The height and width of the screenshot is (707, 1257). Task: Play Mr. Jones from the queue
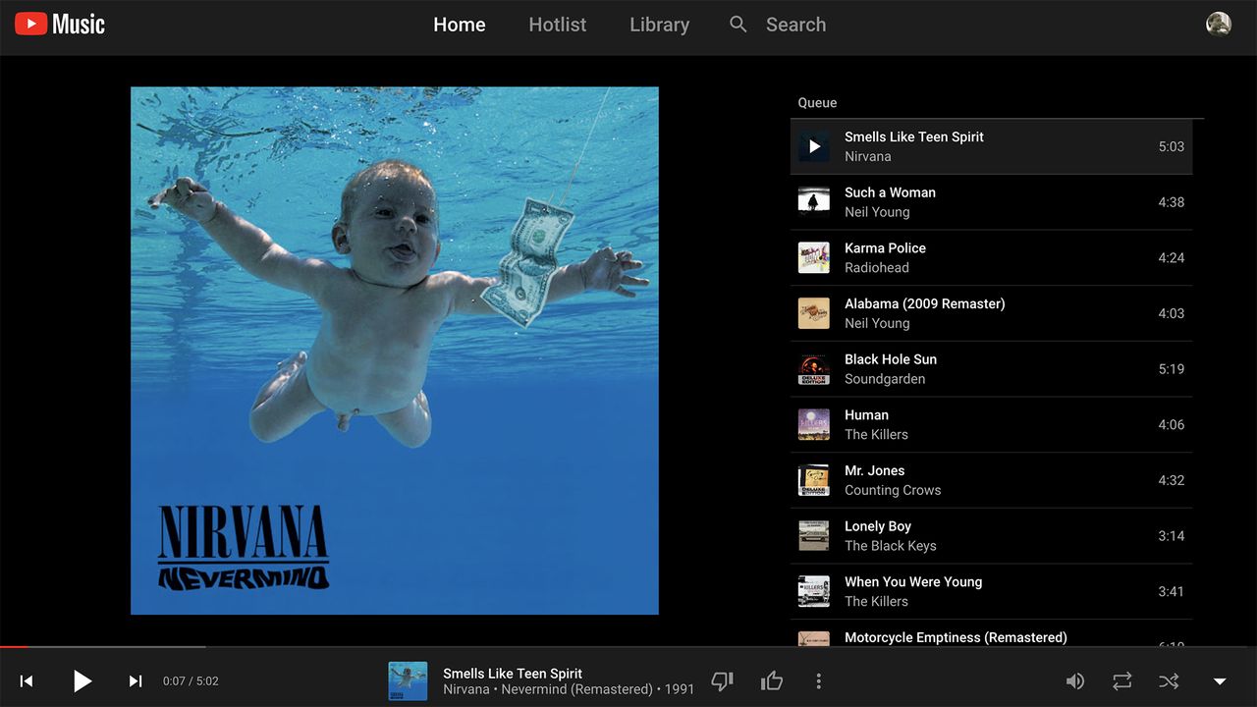pos(992,480)
